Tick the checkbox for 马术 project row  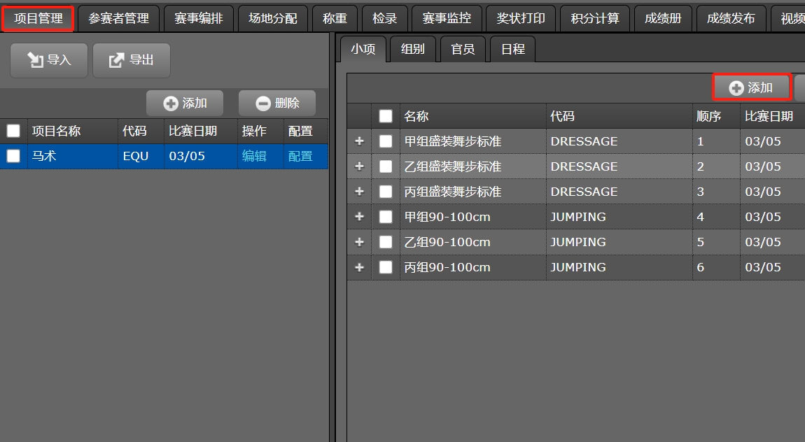tap(13, 156)
